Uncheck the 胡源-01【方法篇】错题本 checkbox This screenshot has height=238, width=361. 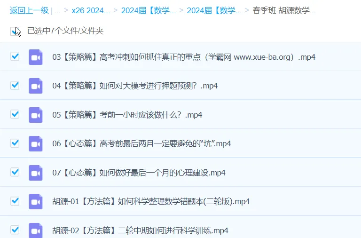tap(15, 201)
